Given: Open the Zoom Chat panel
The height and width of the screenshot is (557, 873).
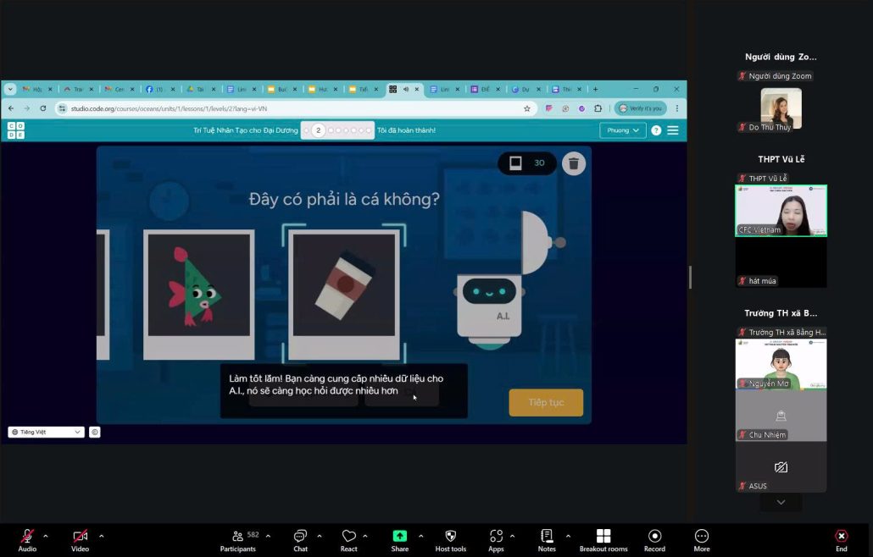Looking at the screenshot, I should pyautogui.click(x=300, y=537).
